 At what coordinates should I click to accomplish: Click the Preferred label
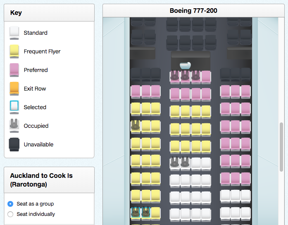[36, 70]
